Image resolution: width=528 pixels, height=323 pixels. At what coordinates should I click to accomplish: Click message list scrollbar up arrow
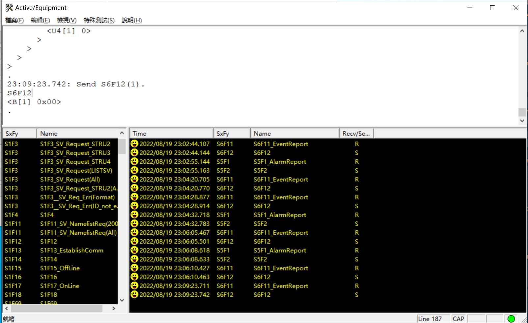coord(122,133)
